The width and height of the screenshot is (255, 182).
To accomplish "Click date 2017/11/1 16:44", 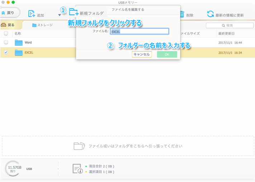I will [230, 43].
